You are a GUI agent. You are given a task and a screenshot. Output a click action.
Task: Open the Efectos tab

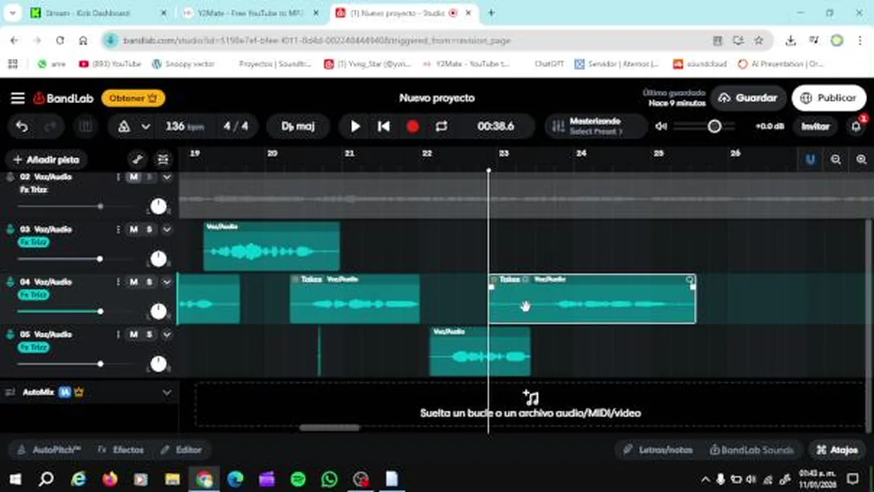coord(121,450)
